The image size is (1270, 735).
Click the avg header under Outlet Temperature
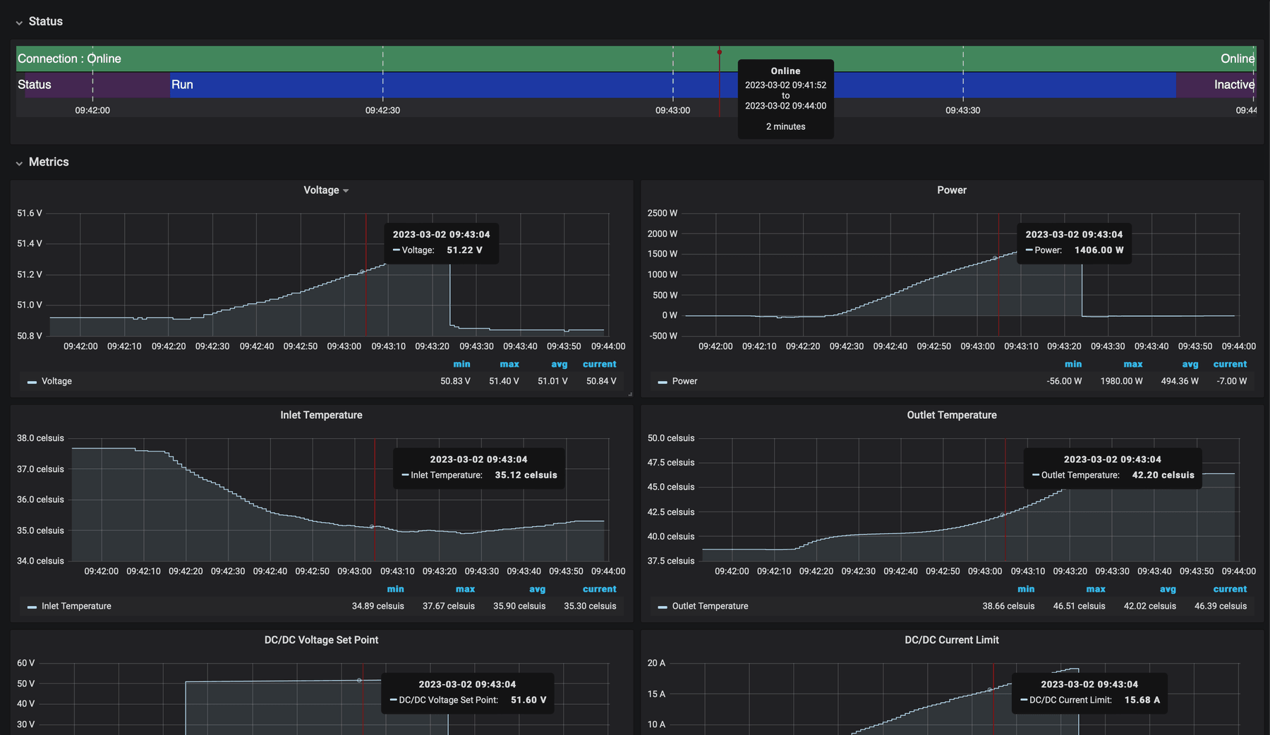(x=1168, y=589)
